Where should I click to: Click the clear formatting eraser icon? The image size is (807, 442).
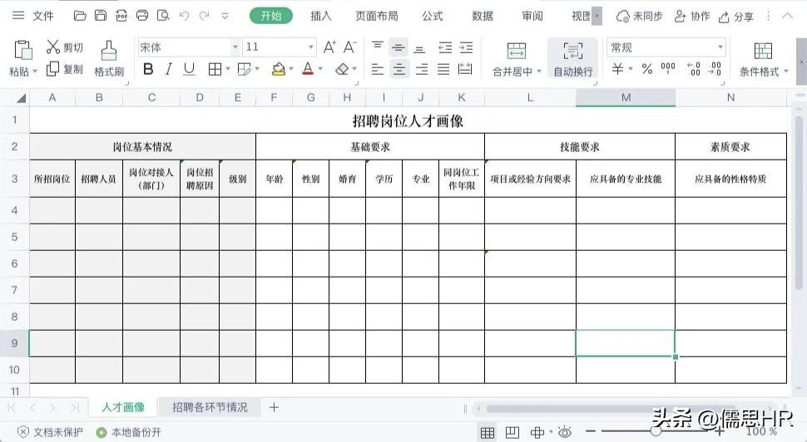click(342, 69)
